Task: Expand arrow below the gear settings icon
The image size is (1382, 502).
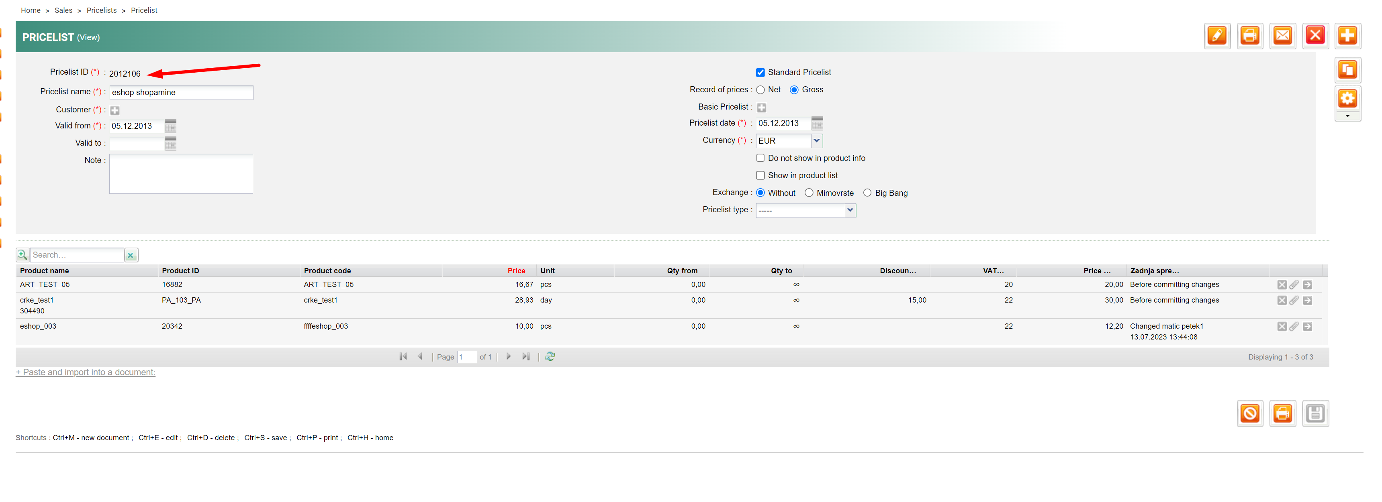Action: pyautogui.click(x=1347, y=116)
